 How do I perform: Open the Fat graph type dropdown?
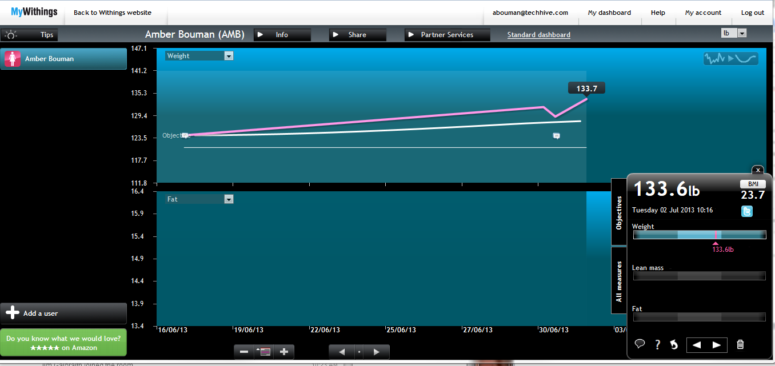point(199,199)
